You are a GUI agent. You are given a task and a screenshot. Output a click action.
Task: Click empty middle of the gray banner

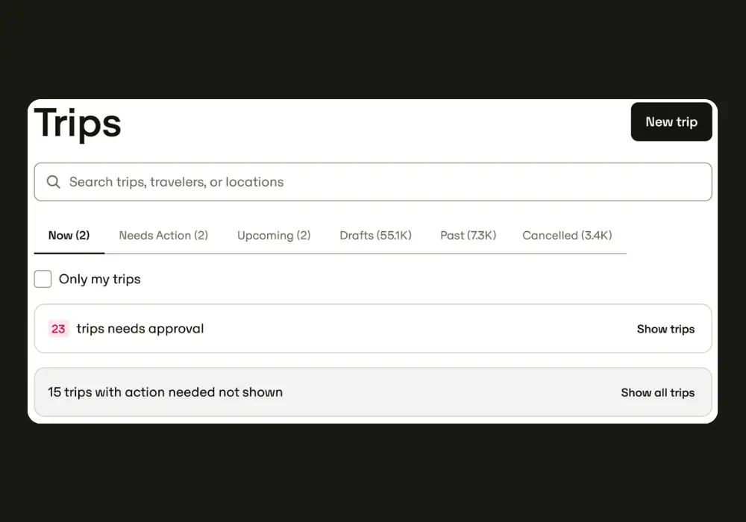tap(448, 392)
